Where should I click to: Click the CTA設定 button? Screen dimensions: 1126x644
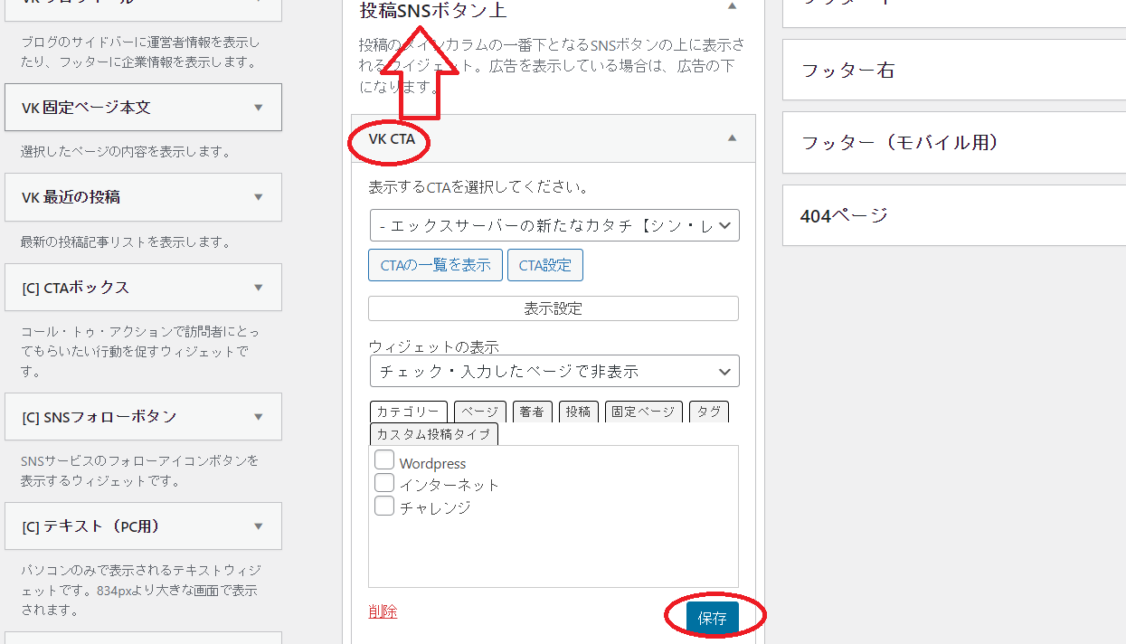point(545,265)
